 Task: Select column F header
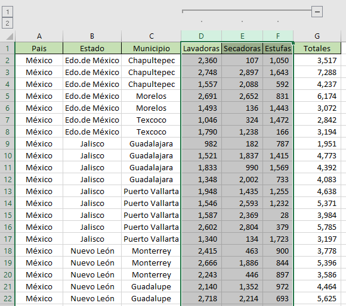coord(278,36)
